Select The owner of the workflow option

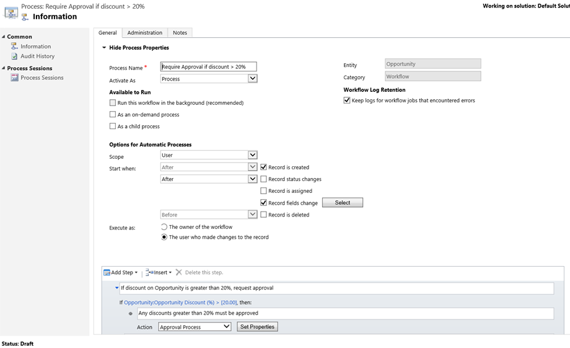click(x=164, y=227)
